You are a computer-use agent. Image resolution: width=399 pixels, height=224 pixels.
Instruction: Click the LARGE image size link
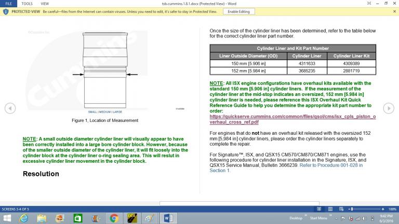[117, 112]
